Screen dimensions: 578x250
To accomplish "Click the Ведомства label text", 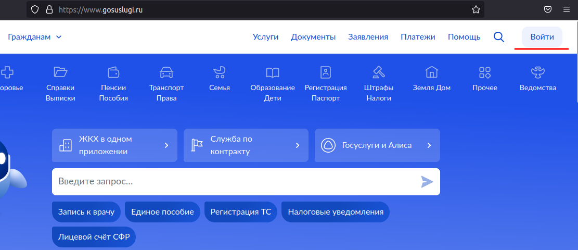I will (x=538, y=88).
